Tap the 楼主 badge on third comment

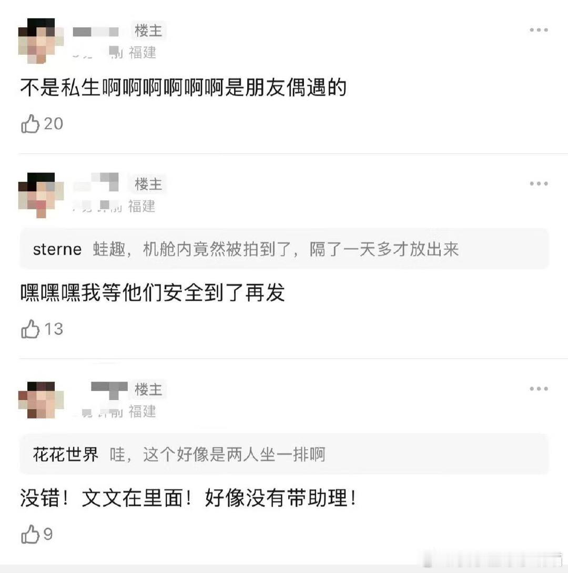(148, 389)
